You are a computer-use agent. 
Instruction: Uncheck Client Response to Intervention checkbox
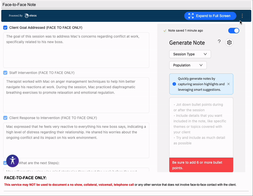(5, 118)
